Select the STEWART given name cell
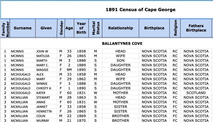The image size is (213, 122). coord(43,98)
